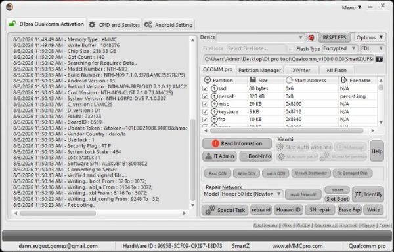Click 'www.eMMCpro.com' in the status bar
Viewport: 394px width, 252px height.
click(x=297, y=246)
